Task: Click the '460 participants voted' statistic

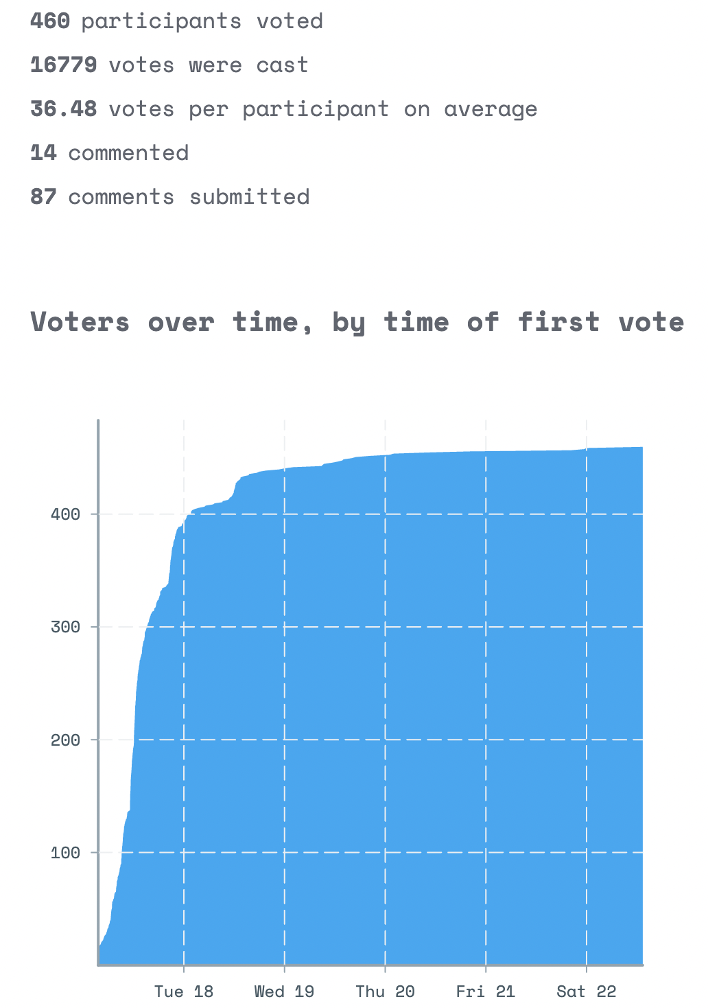Action: pos(176,21)
